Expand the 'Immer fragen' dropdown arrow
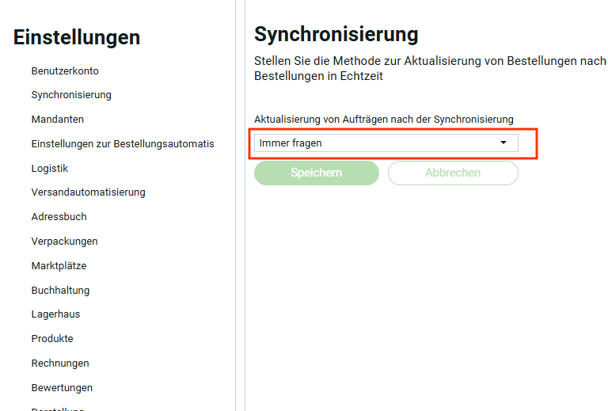 pos(503,143)
